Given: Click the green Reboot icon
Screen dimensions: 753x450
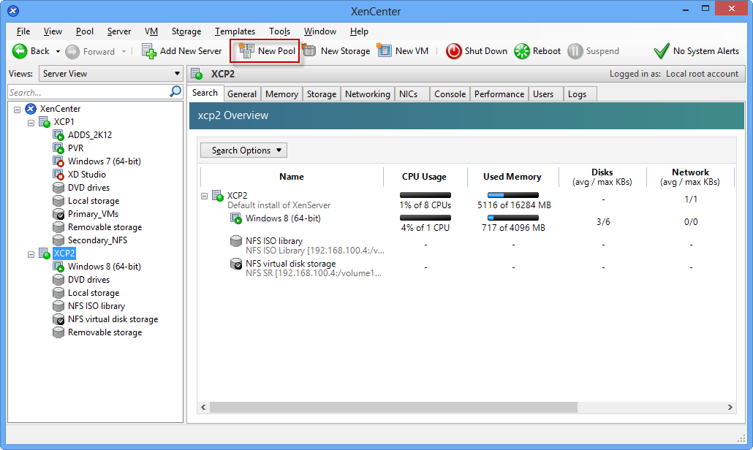Looking at the screenshot, I should (522, 51).
